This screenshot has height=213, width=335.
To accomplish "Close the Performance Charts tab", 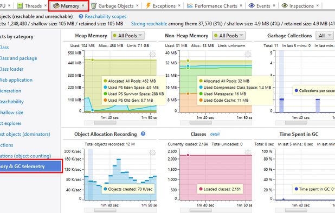I will (x=241, y=5).
